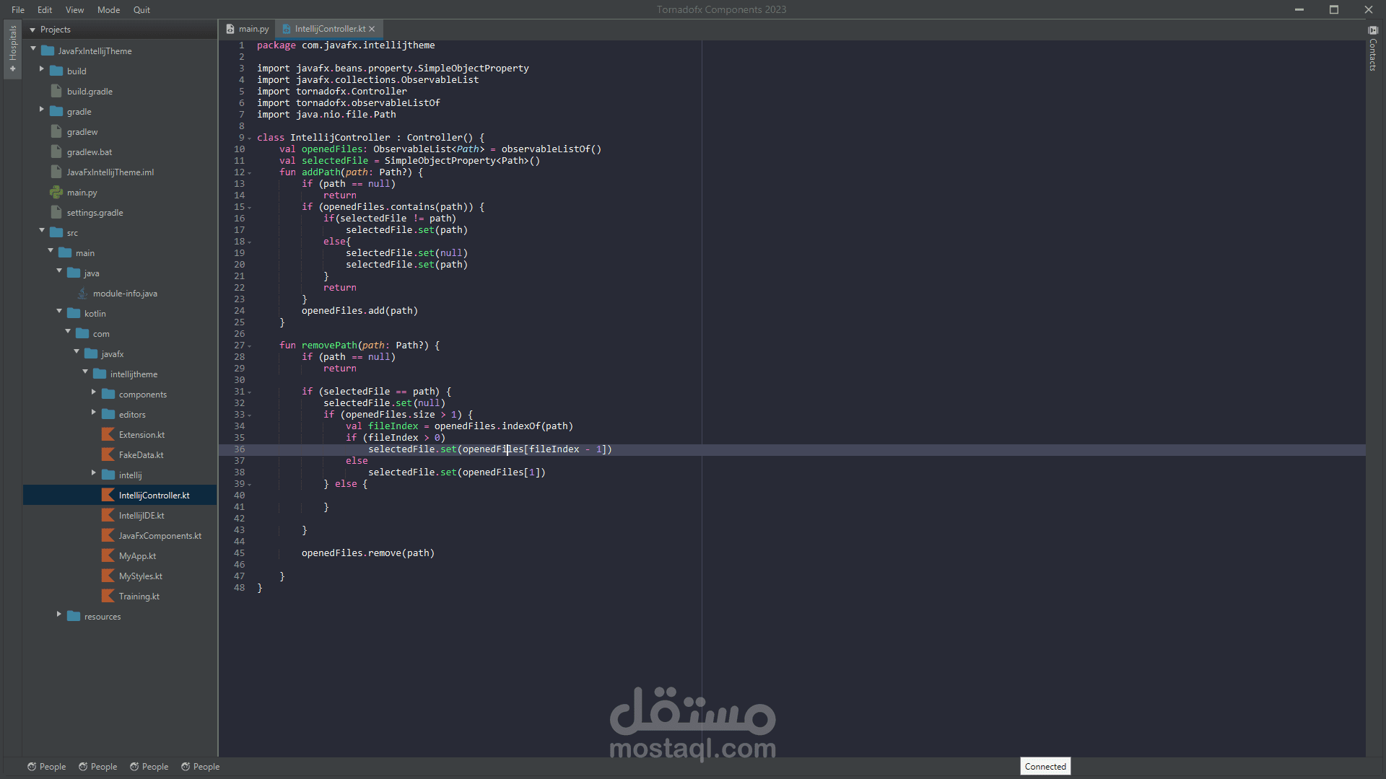Click the rightmost People button in status bar
This screenshot has width=1386, height=779.
pos(201,767)
